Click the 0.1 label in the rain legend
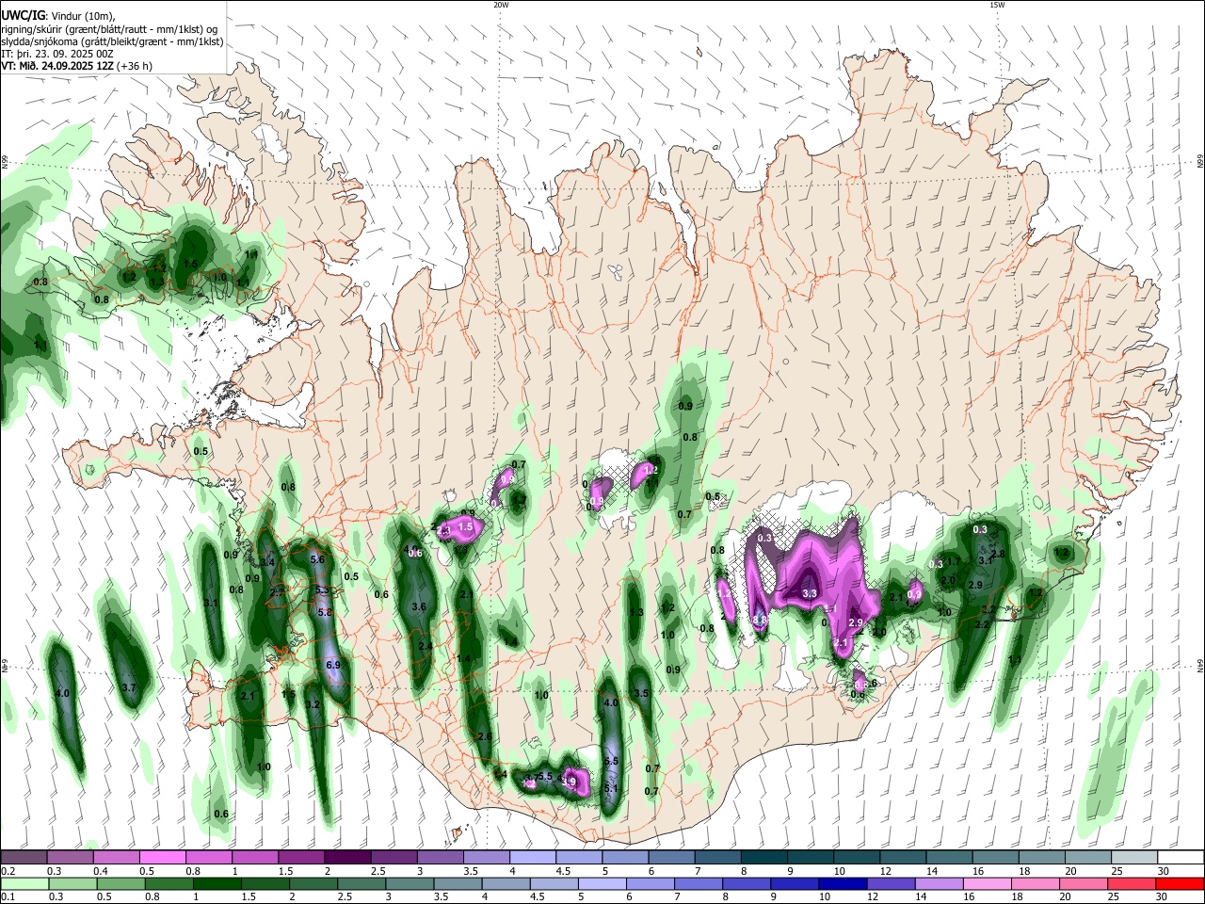Viewport: 1205px width, 904px height. (x=8, y=897)
